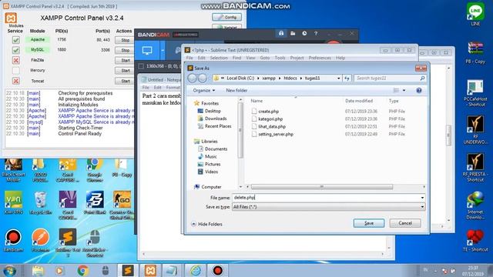The width and height of the screenshot is (493, 277).
Task: Select Videos library in navigation pane
Action: [x=211, y=172]
